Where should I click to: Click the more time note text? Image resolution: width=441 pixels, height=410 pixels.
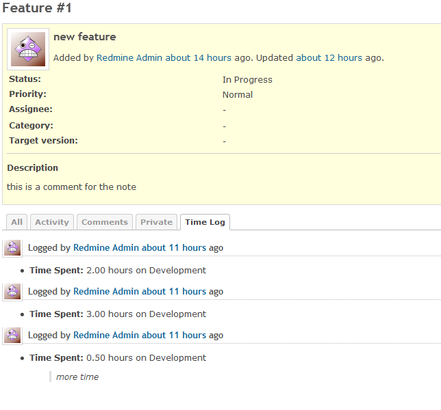point(77,377)
